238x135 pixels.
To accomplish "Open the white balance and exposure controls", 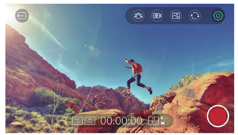I will tap(138, 16).
